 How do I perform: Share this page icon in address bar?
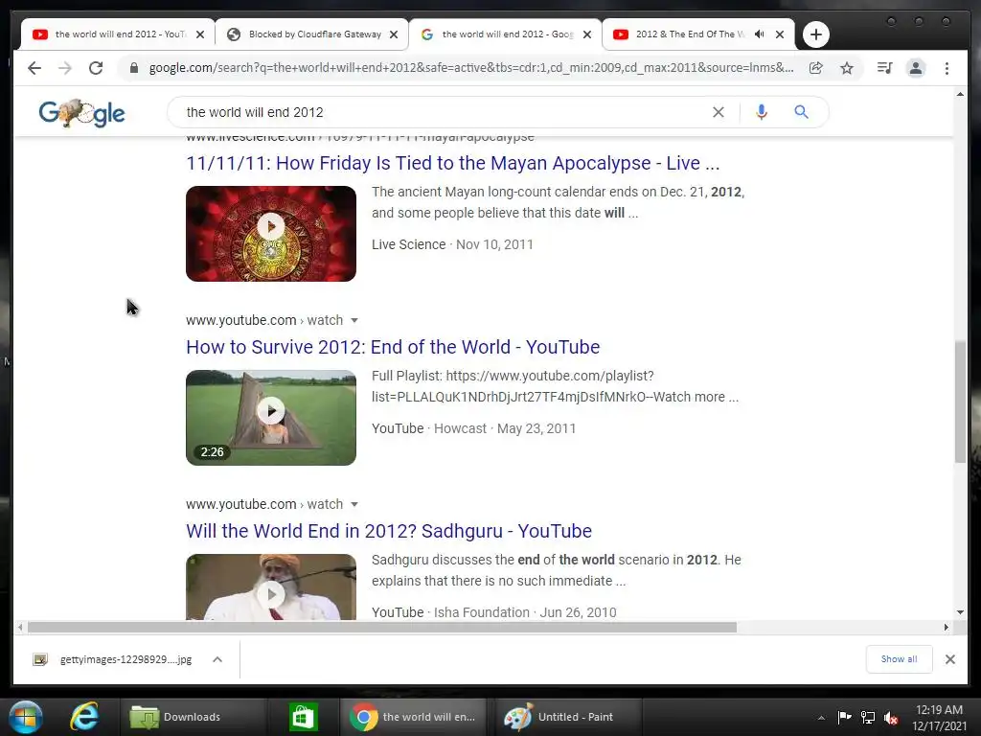point(815,68)
